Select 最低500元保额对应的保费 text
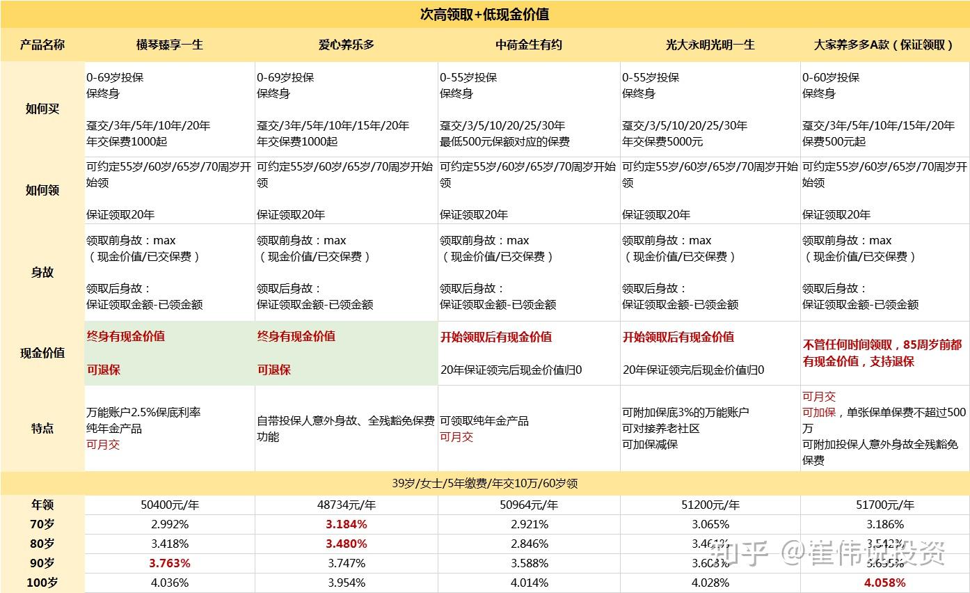This screenshot has height=593, width=970. (504, 141)
